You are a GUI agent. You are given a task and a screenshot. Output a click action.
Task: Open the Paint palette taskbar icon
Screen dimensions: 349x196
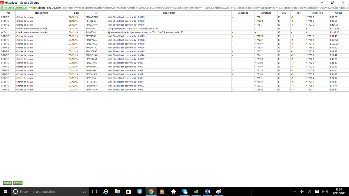pyautogui.click(x=218, y=191)
